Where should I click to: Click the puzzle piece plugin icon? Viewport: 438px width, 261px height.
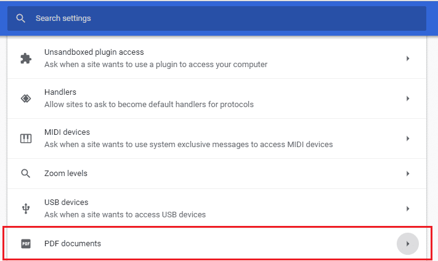[26, 58]
